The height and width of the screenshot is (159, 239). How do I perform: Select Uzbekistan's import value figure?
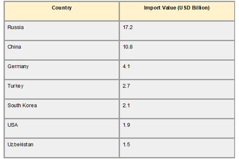[x=126, y=144]
